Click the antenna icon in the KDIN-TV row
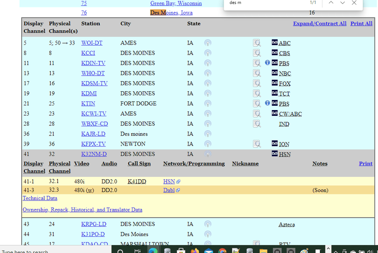378x253 pixels. [x=207, y=63]
